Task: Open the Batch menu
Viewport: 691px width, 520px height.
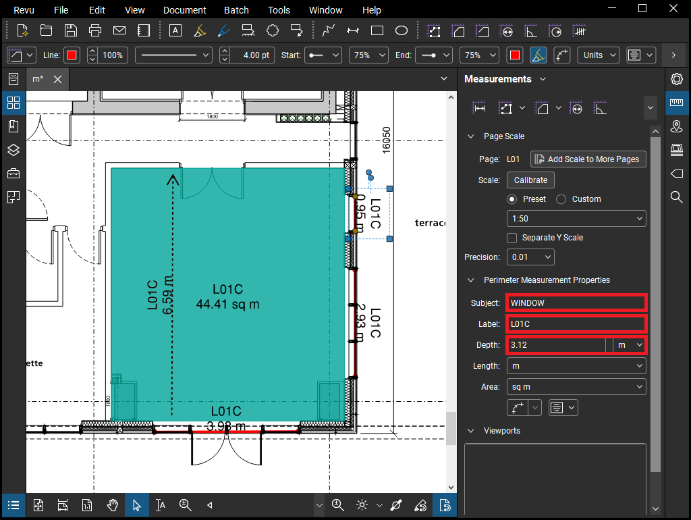Action: [236, 9]
